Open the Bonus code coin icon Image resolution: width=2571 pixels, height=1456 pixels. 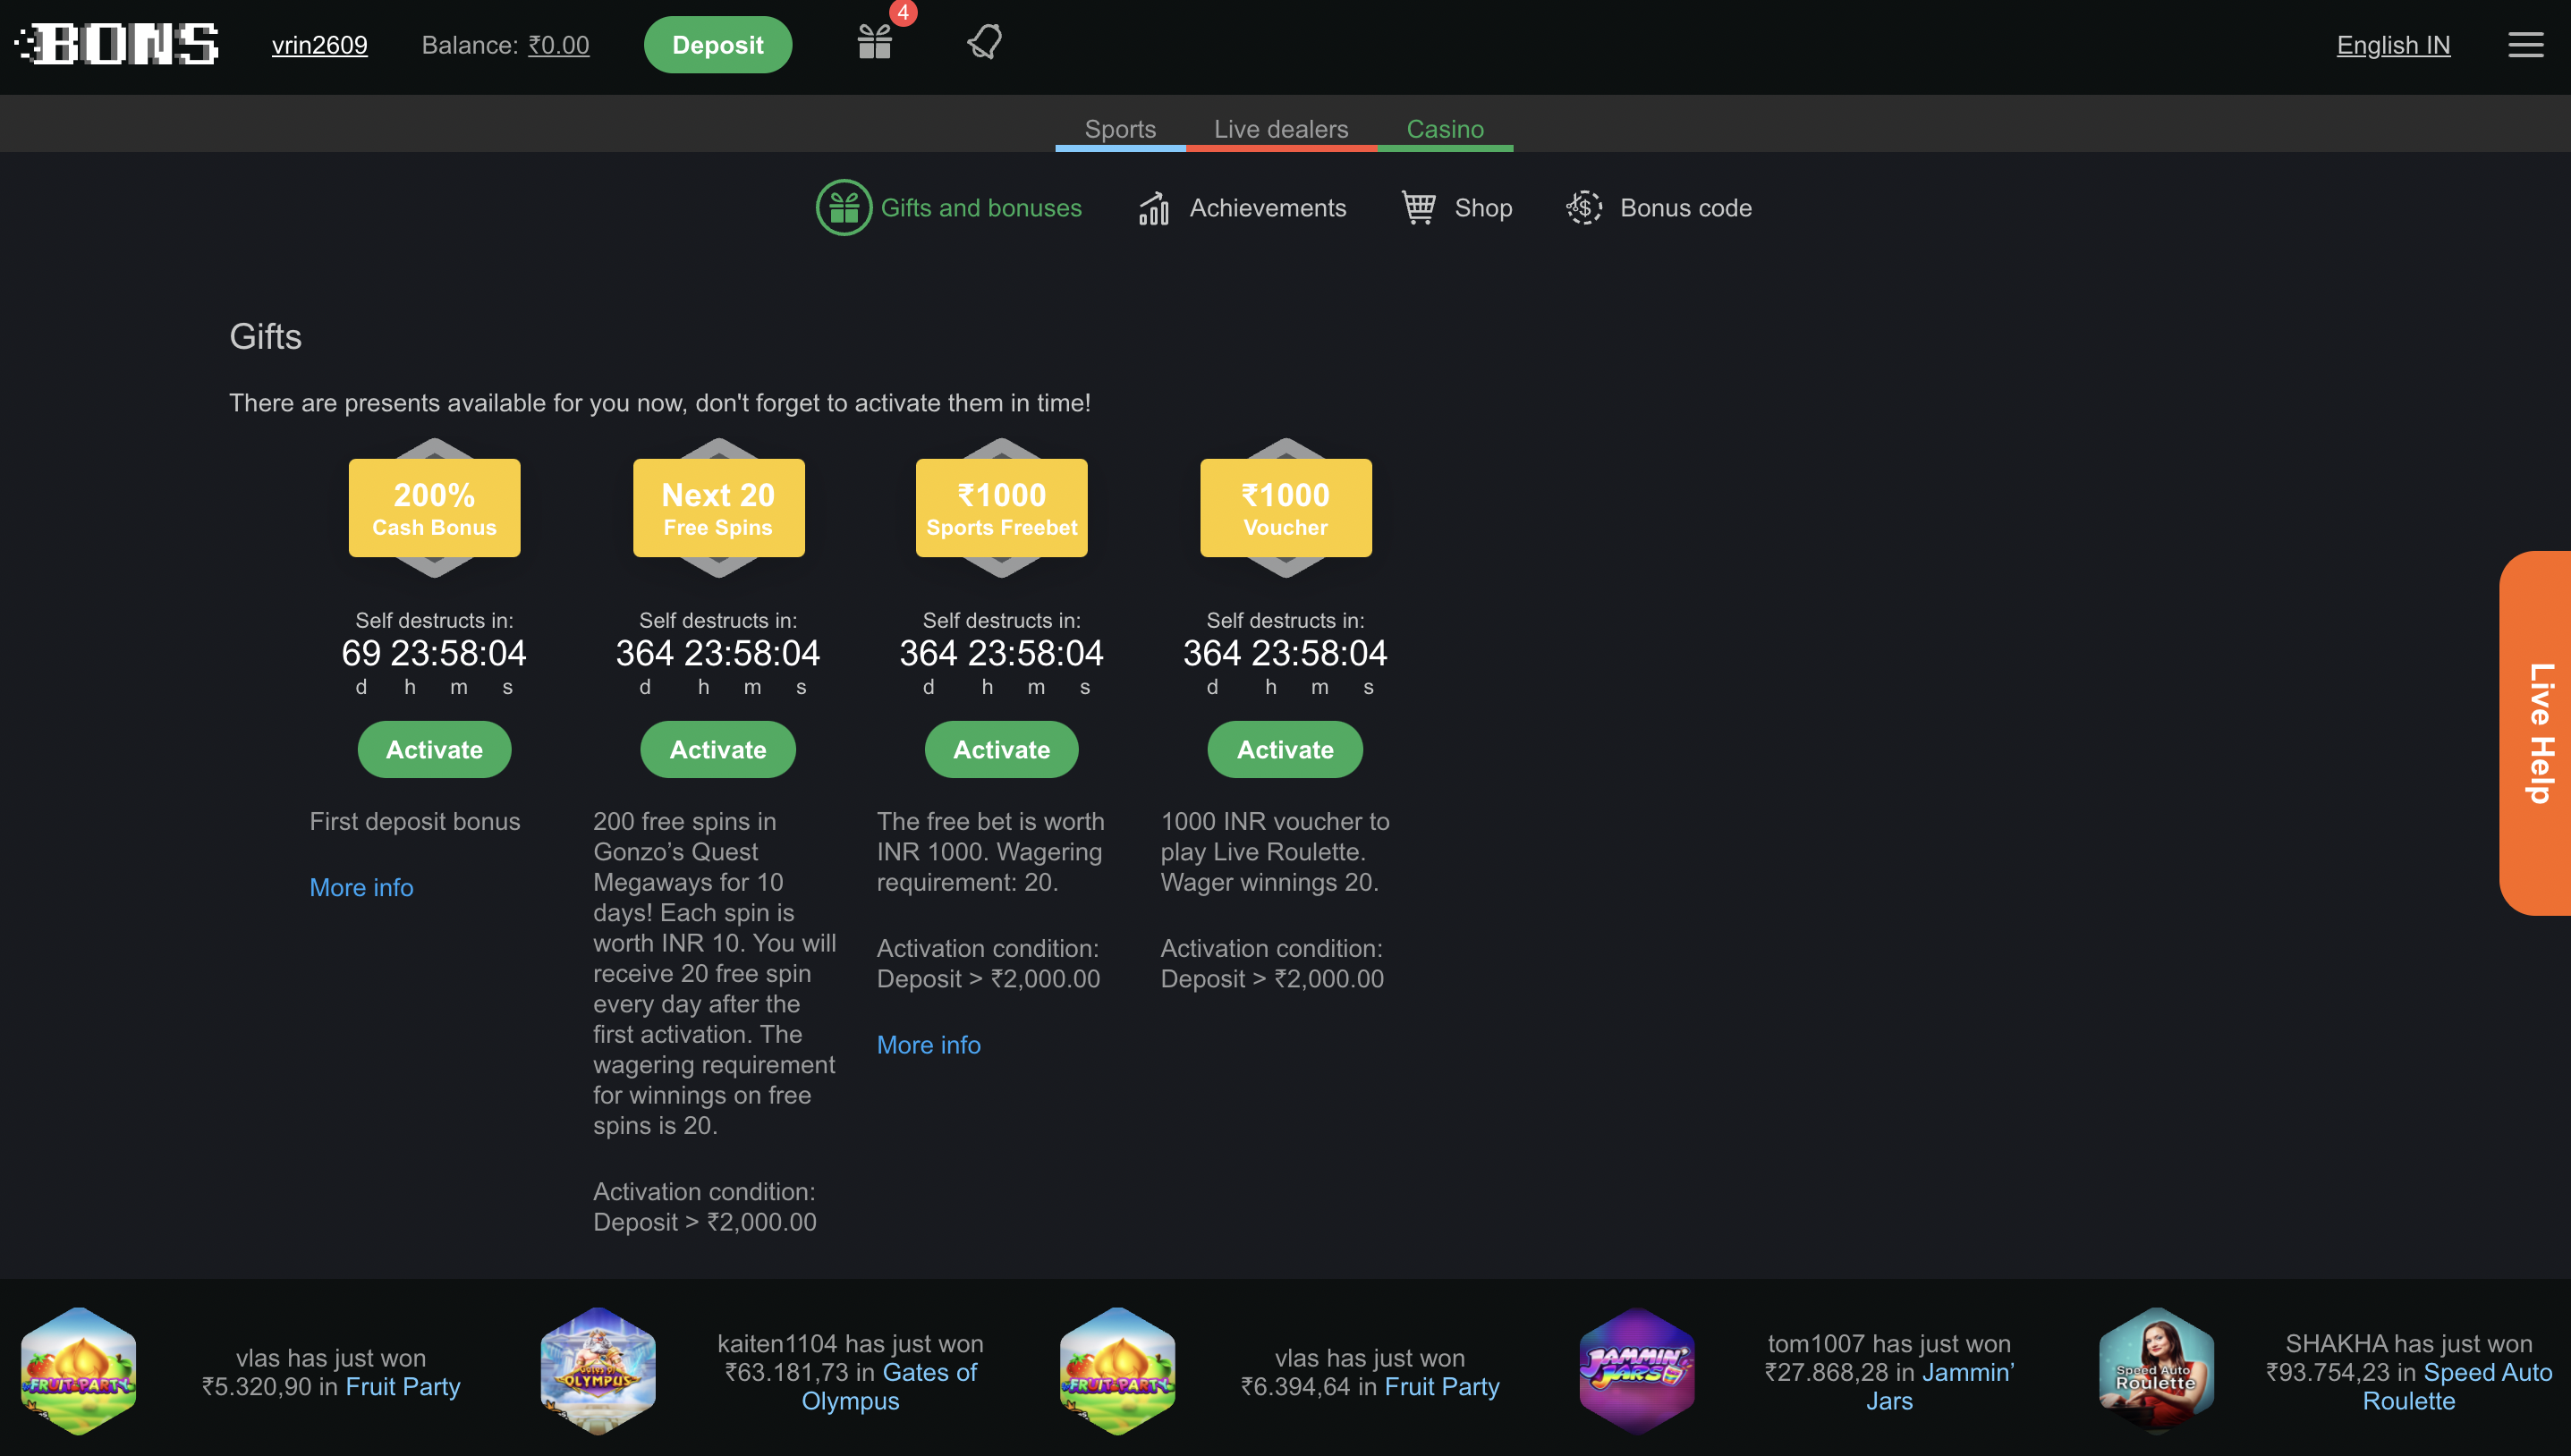pyautogui.click(x=1584, y=208)
